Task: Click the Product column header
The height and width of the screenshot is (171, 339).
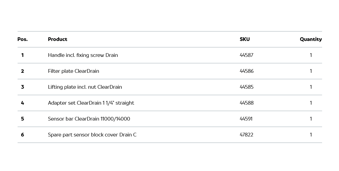Action: coord(58,39)
